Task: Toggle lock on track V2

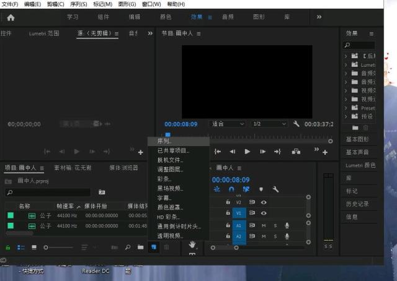Action: point(228,202)
